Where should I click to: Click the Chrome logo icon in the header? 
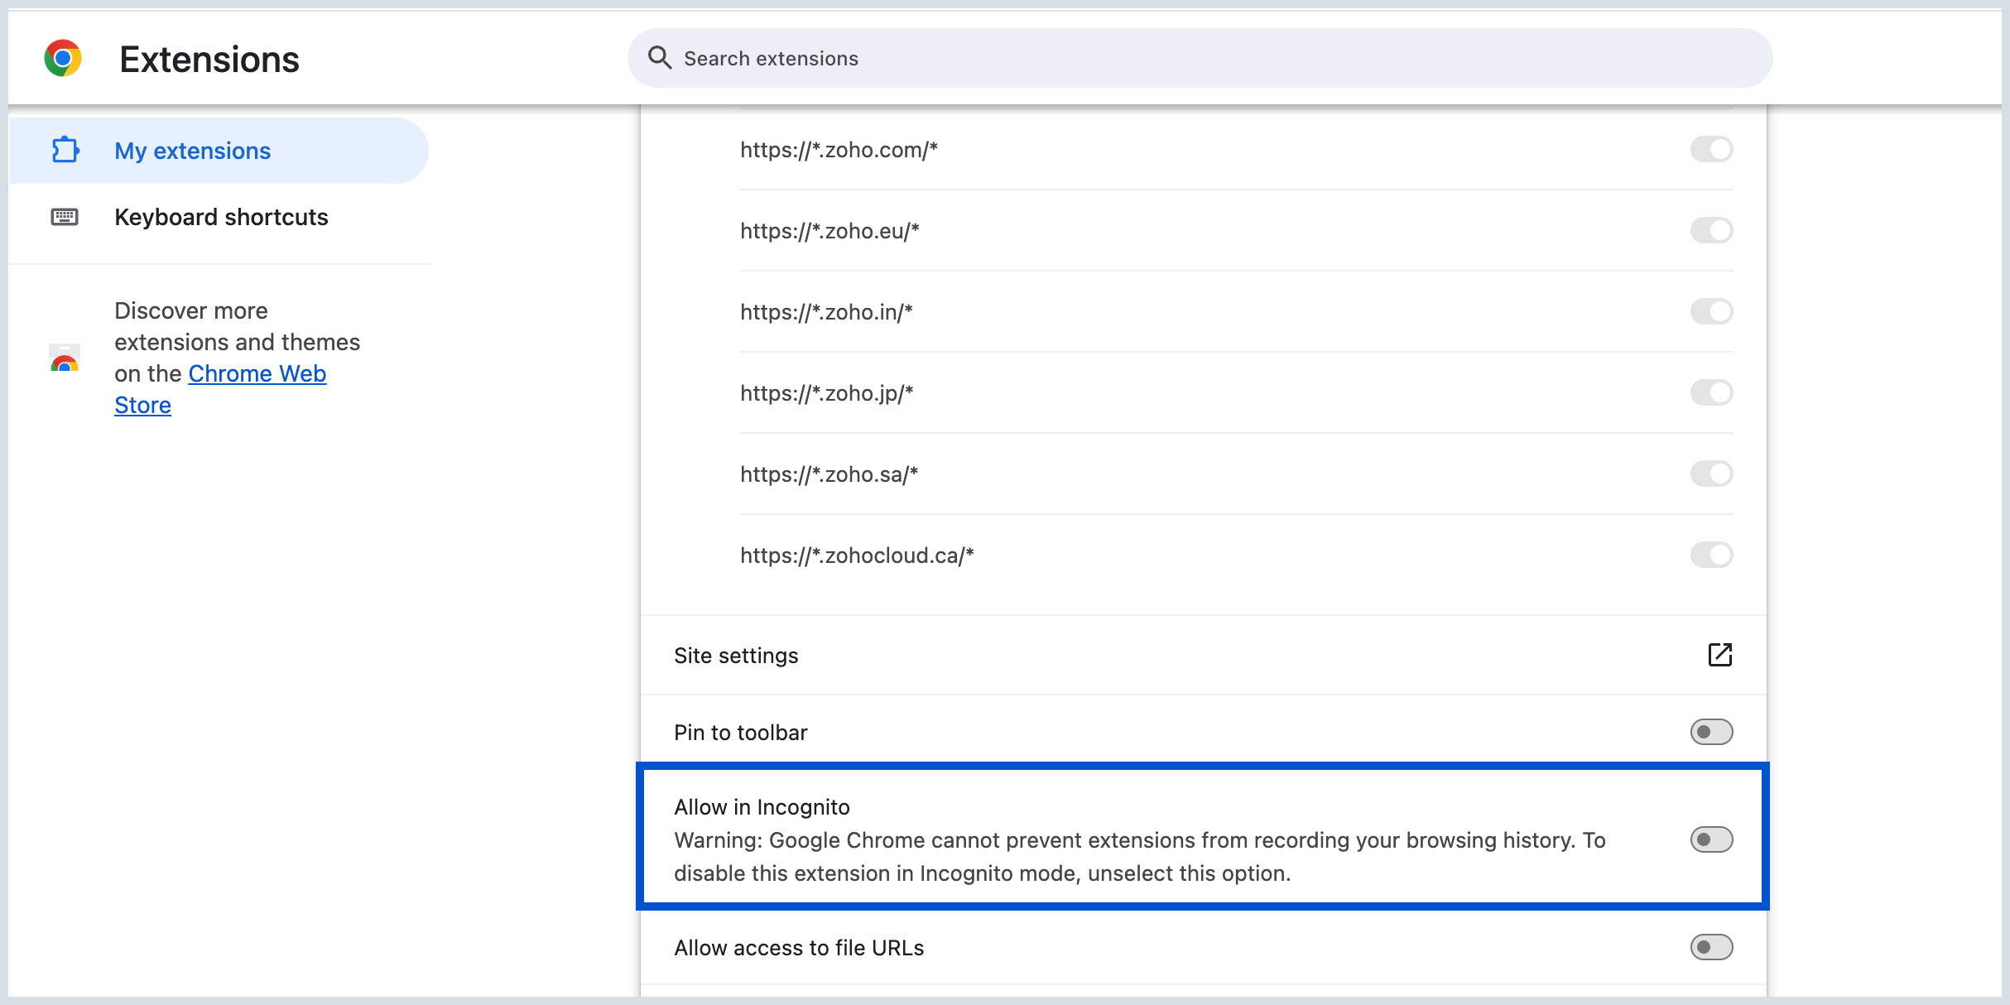click(63, 59)
